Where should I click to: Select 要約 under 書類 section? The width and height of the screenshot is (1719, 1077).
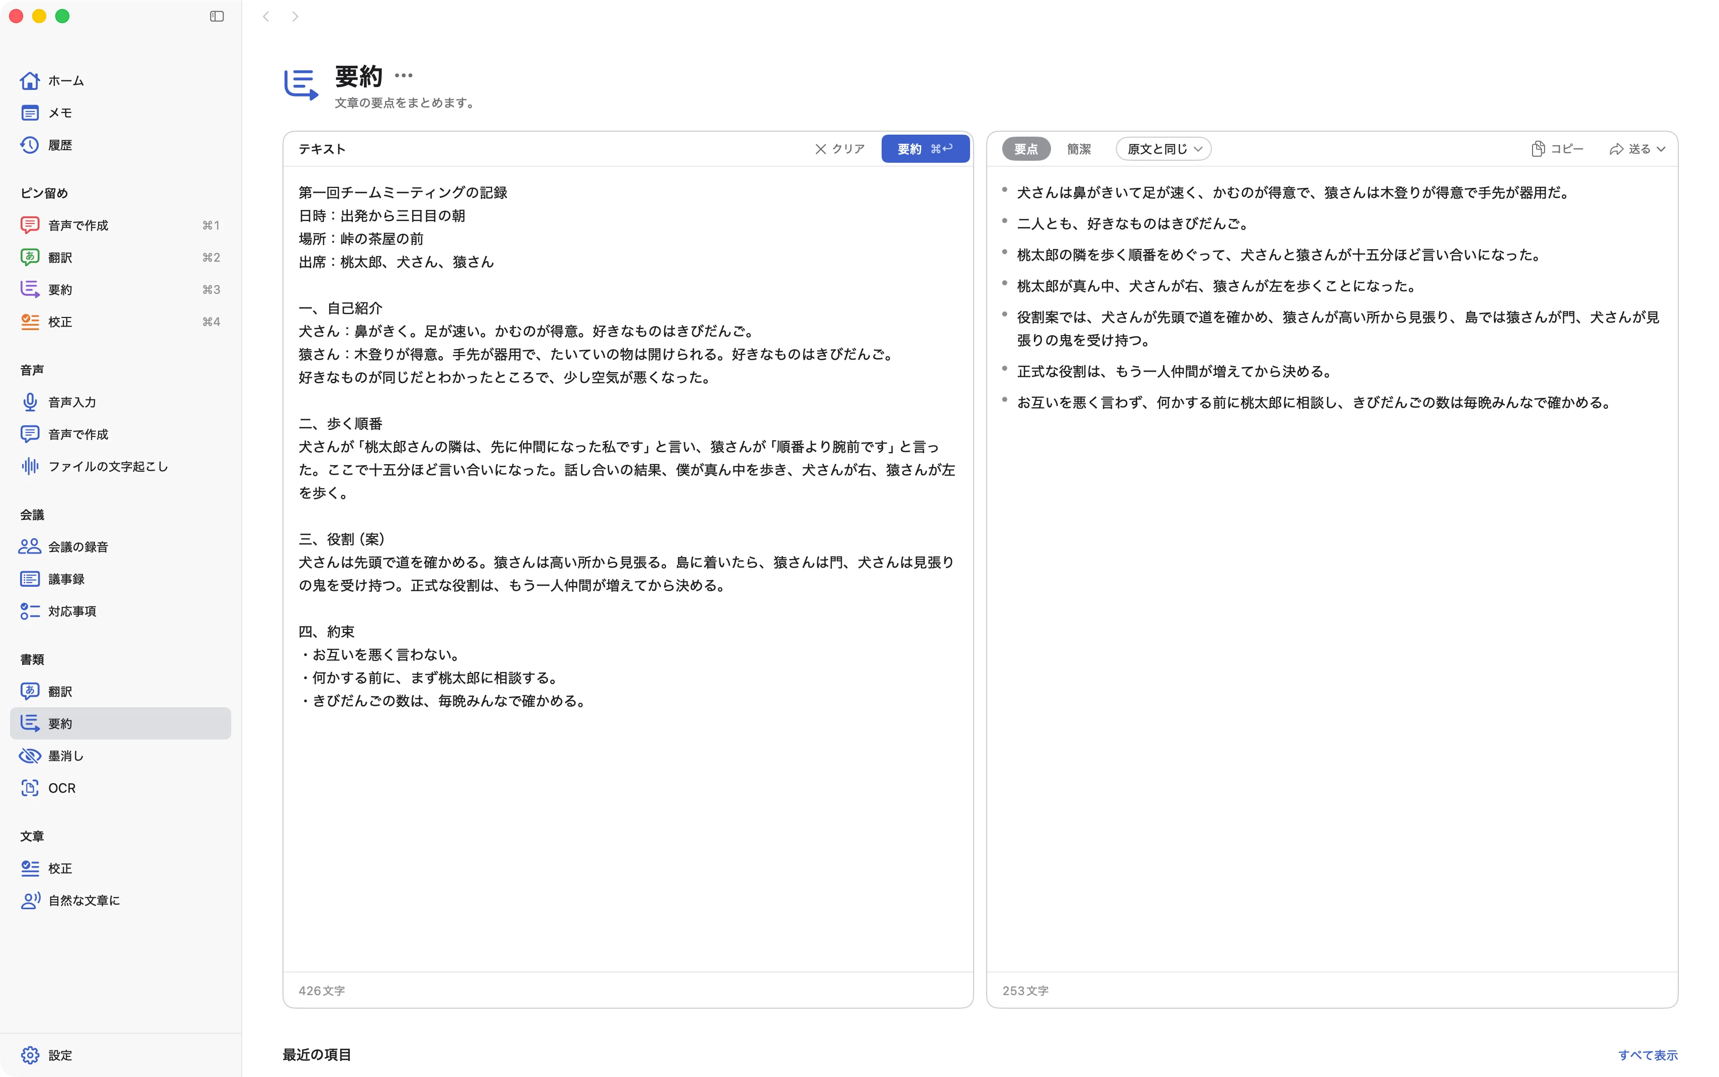pyautogui.click(x=121, y=723)
